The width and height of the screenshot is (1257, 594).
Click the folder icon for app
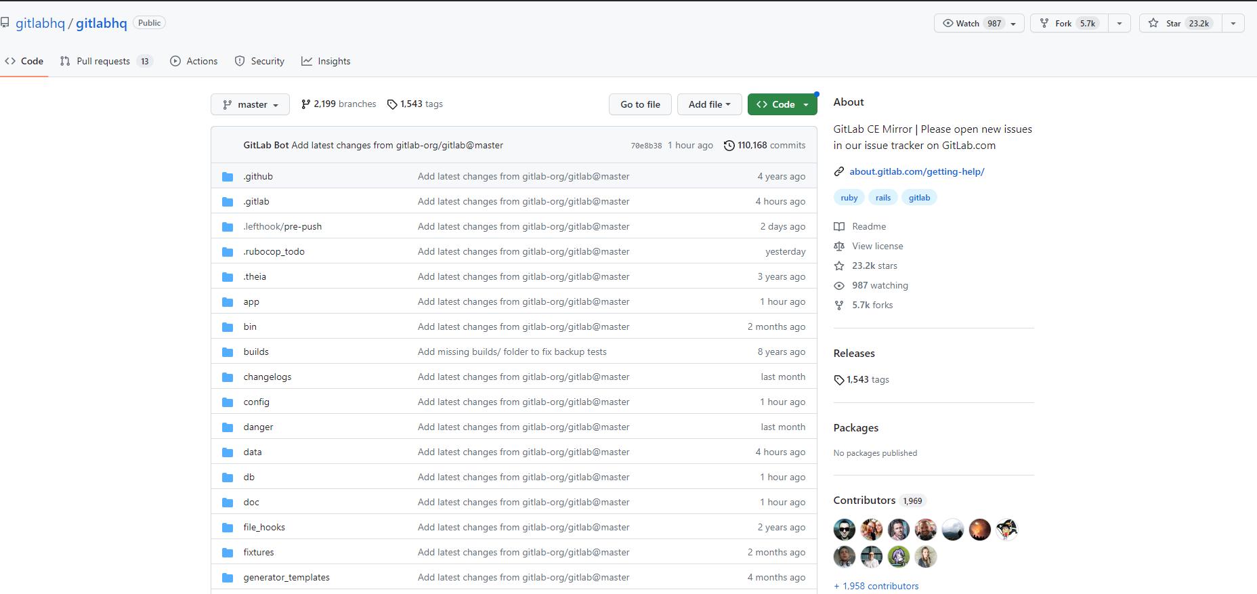click(x=228, y=302)
